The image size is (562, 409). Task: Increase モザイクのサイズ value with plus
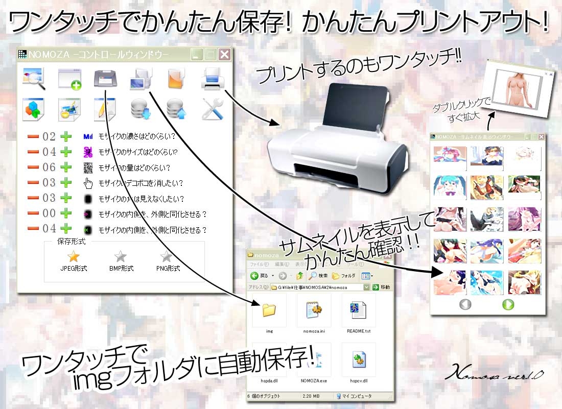pos(65,152)
